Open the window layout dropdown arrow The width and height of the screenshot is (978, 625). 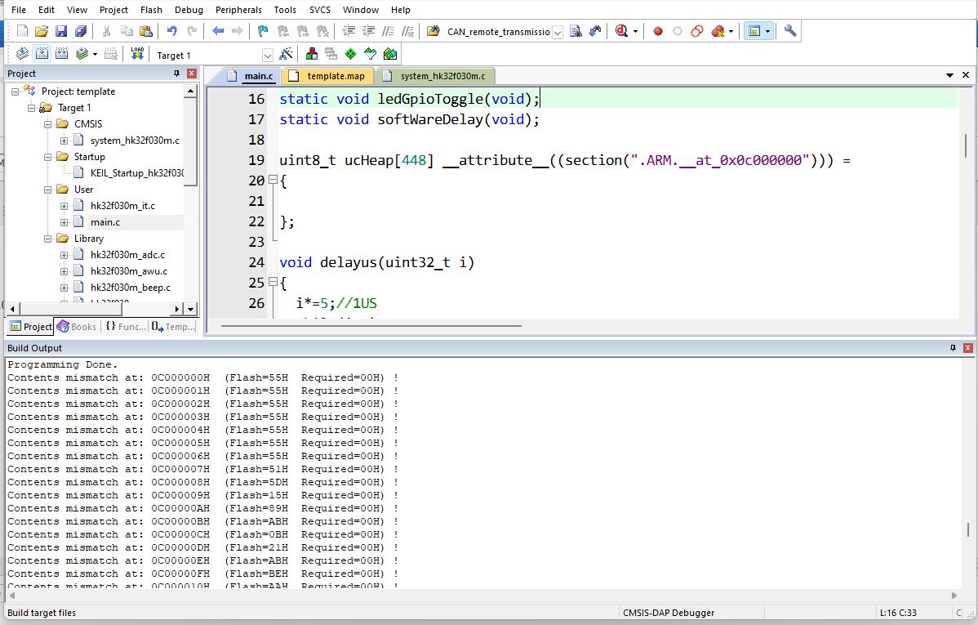pos(768,31)
